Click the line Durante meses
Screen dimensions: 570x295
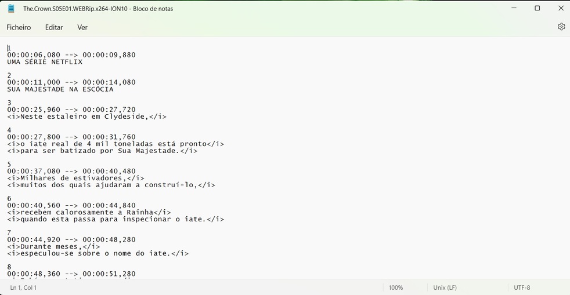(x=53, y=246)
